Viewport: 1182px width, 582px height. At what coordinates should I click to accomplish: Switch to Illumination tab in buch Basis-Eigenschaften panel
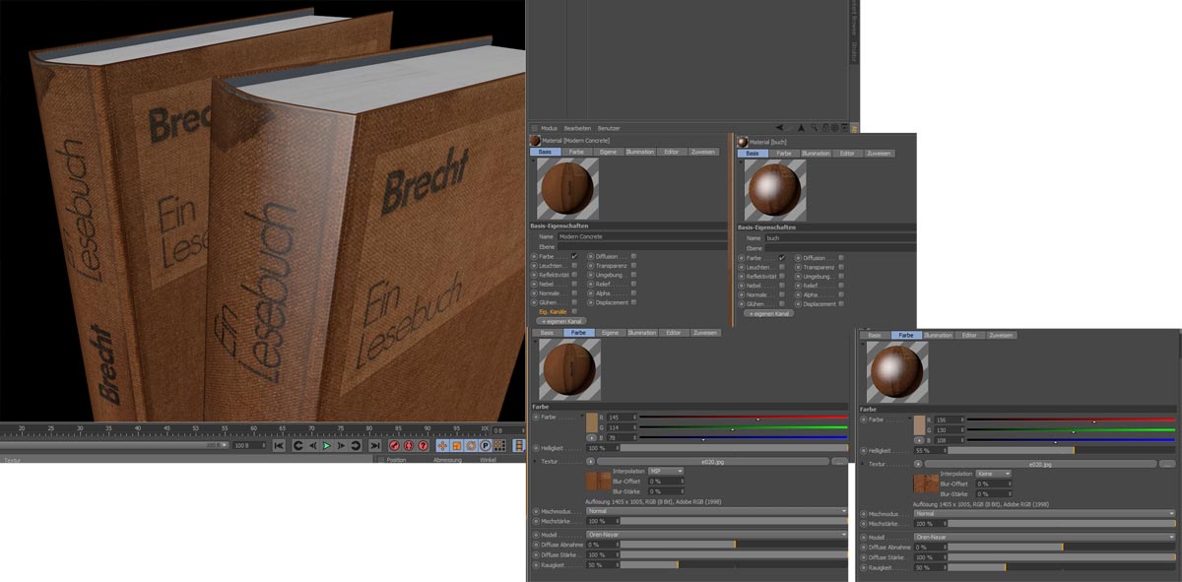[816, 154]
